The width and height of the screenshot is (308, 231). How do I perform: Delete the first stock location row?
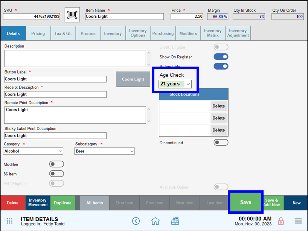[219, 106]
